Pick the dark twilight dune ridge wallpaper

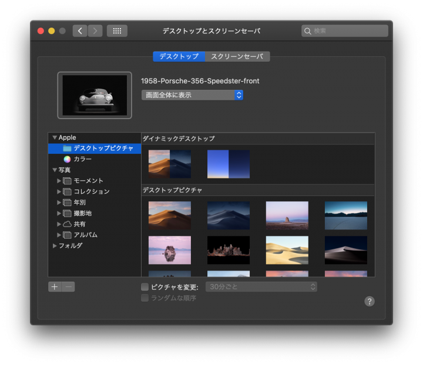tap(346, 250)
